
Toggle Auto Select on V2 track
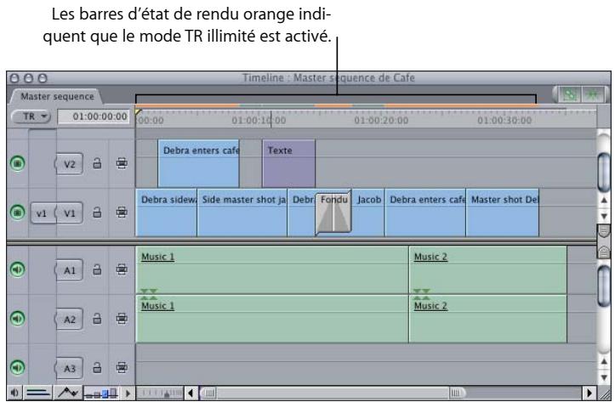click(x=122, y=163)
